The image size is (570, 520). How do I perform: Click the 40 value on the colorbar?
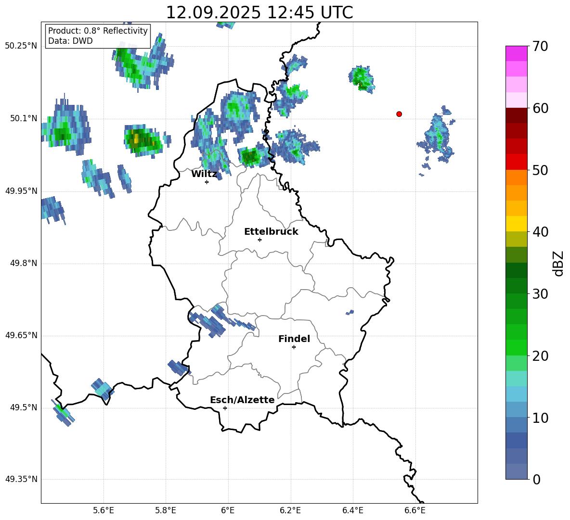click(x=540, y=232)
